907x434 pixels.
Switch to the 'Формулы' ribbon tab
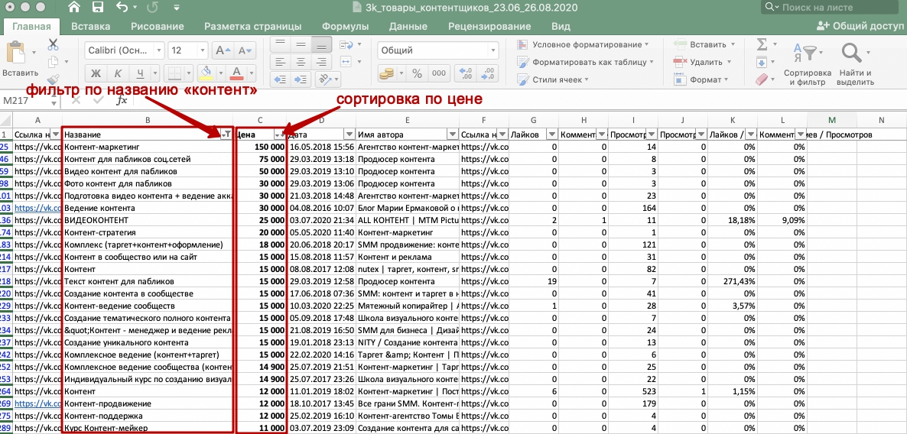pyautogui.click(x=346, y=26)
